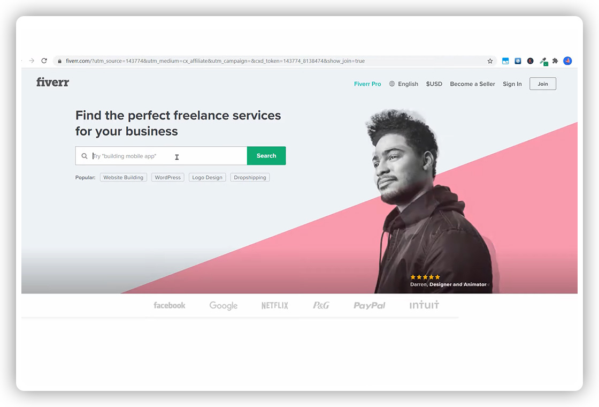Activate the eyedropper color picker extension
This screenshot has height=407, width=599.
coord(543,61)
